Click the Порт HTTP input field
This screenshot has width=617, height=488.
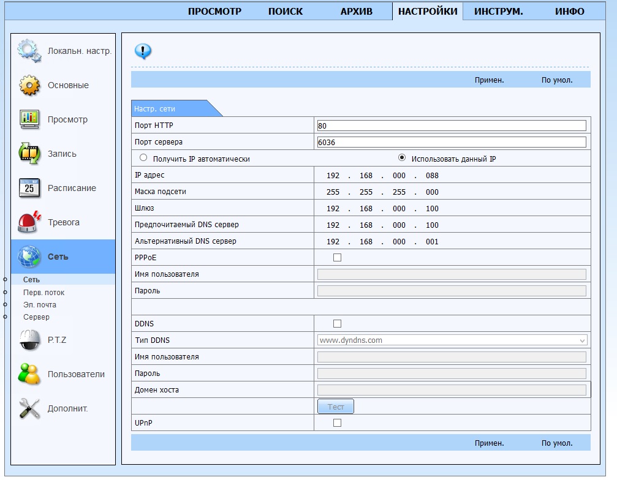452,126
